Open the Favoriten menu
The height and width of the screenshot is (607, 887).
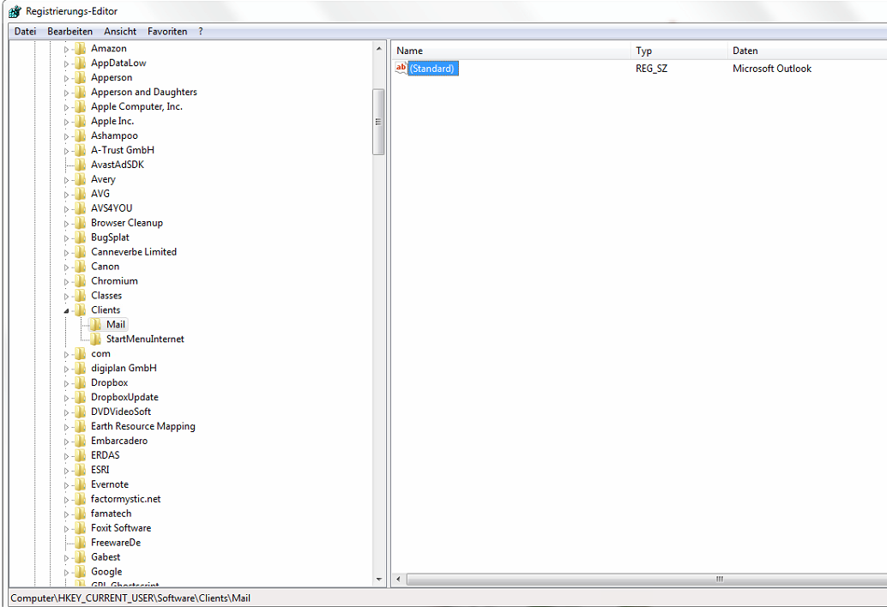[167, 32]
